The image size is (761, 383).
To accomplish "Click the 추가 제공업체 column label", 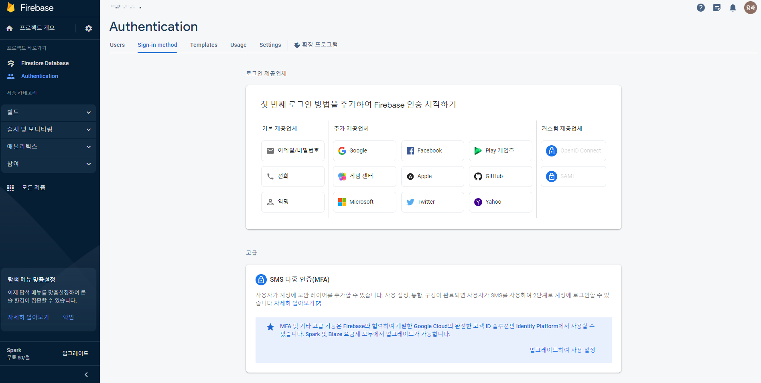I will [x=351, y=129].
